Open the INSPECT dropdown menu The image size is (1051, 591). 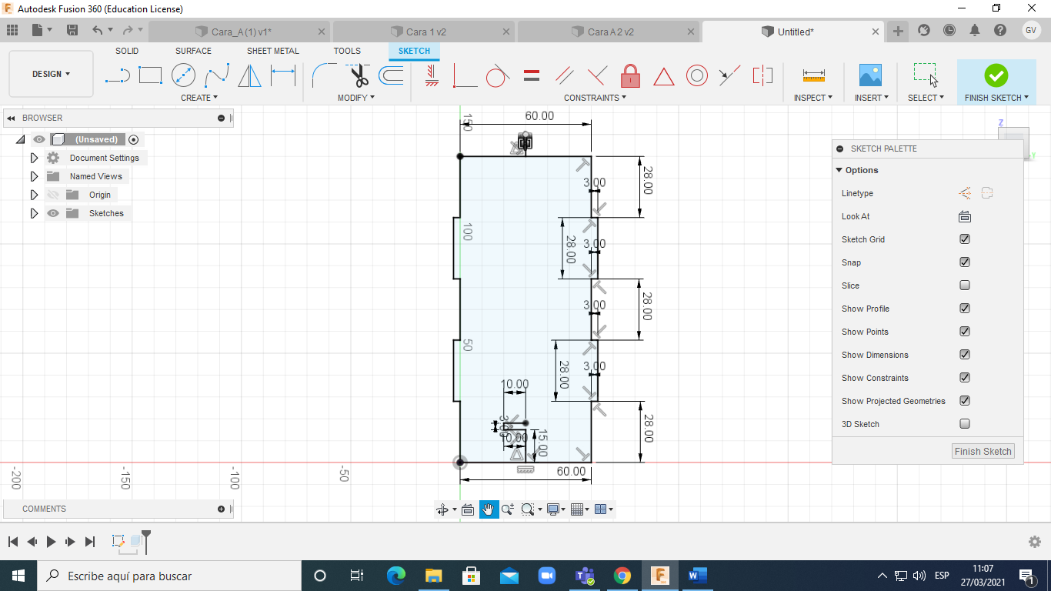click(x=813, y=98)
